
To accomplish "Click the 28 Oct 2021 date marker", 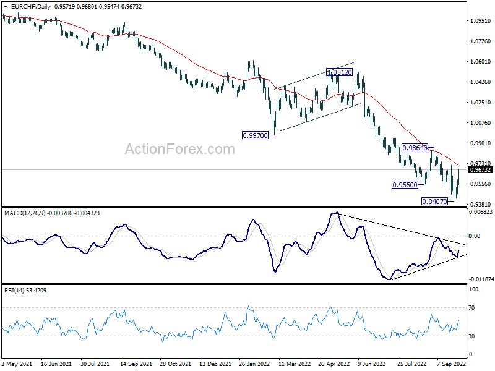I will tap(175, 364).
